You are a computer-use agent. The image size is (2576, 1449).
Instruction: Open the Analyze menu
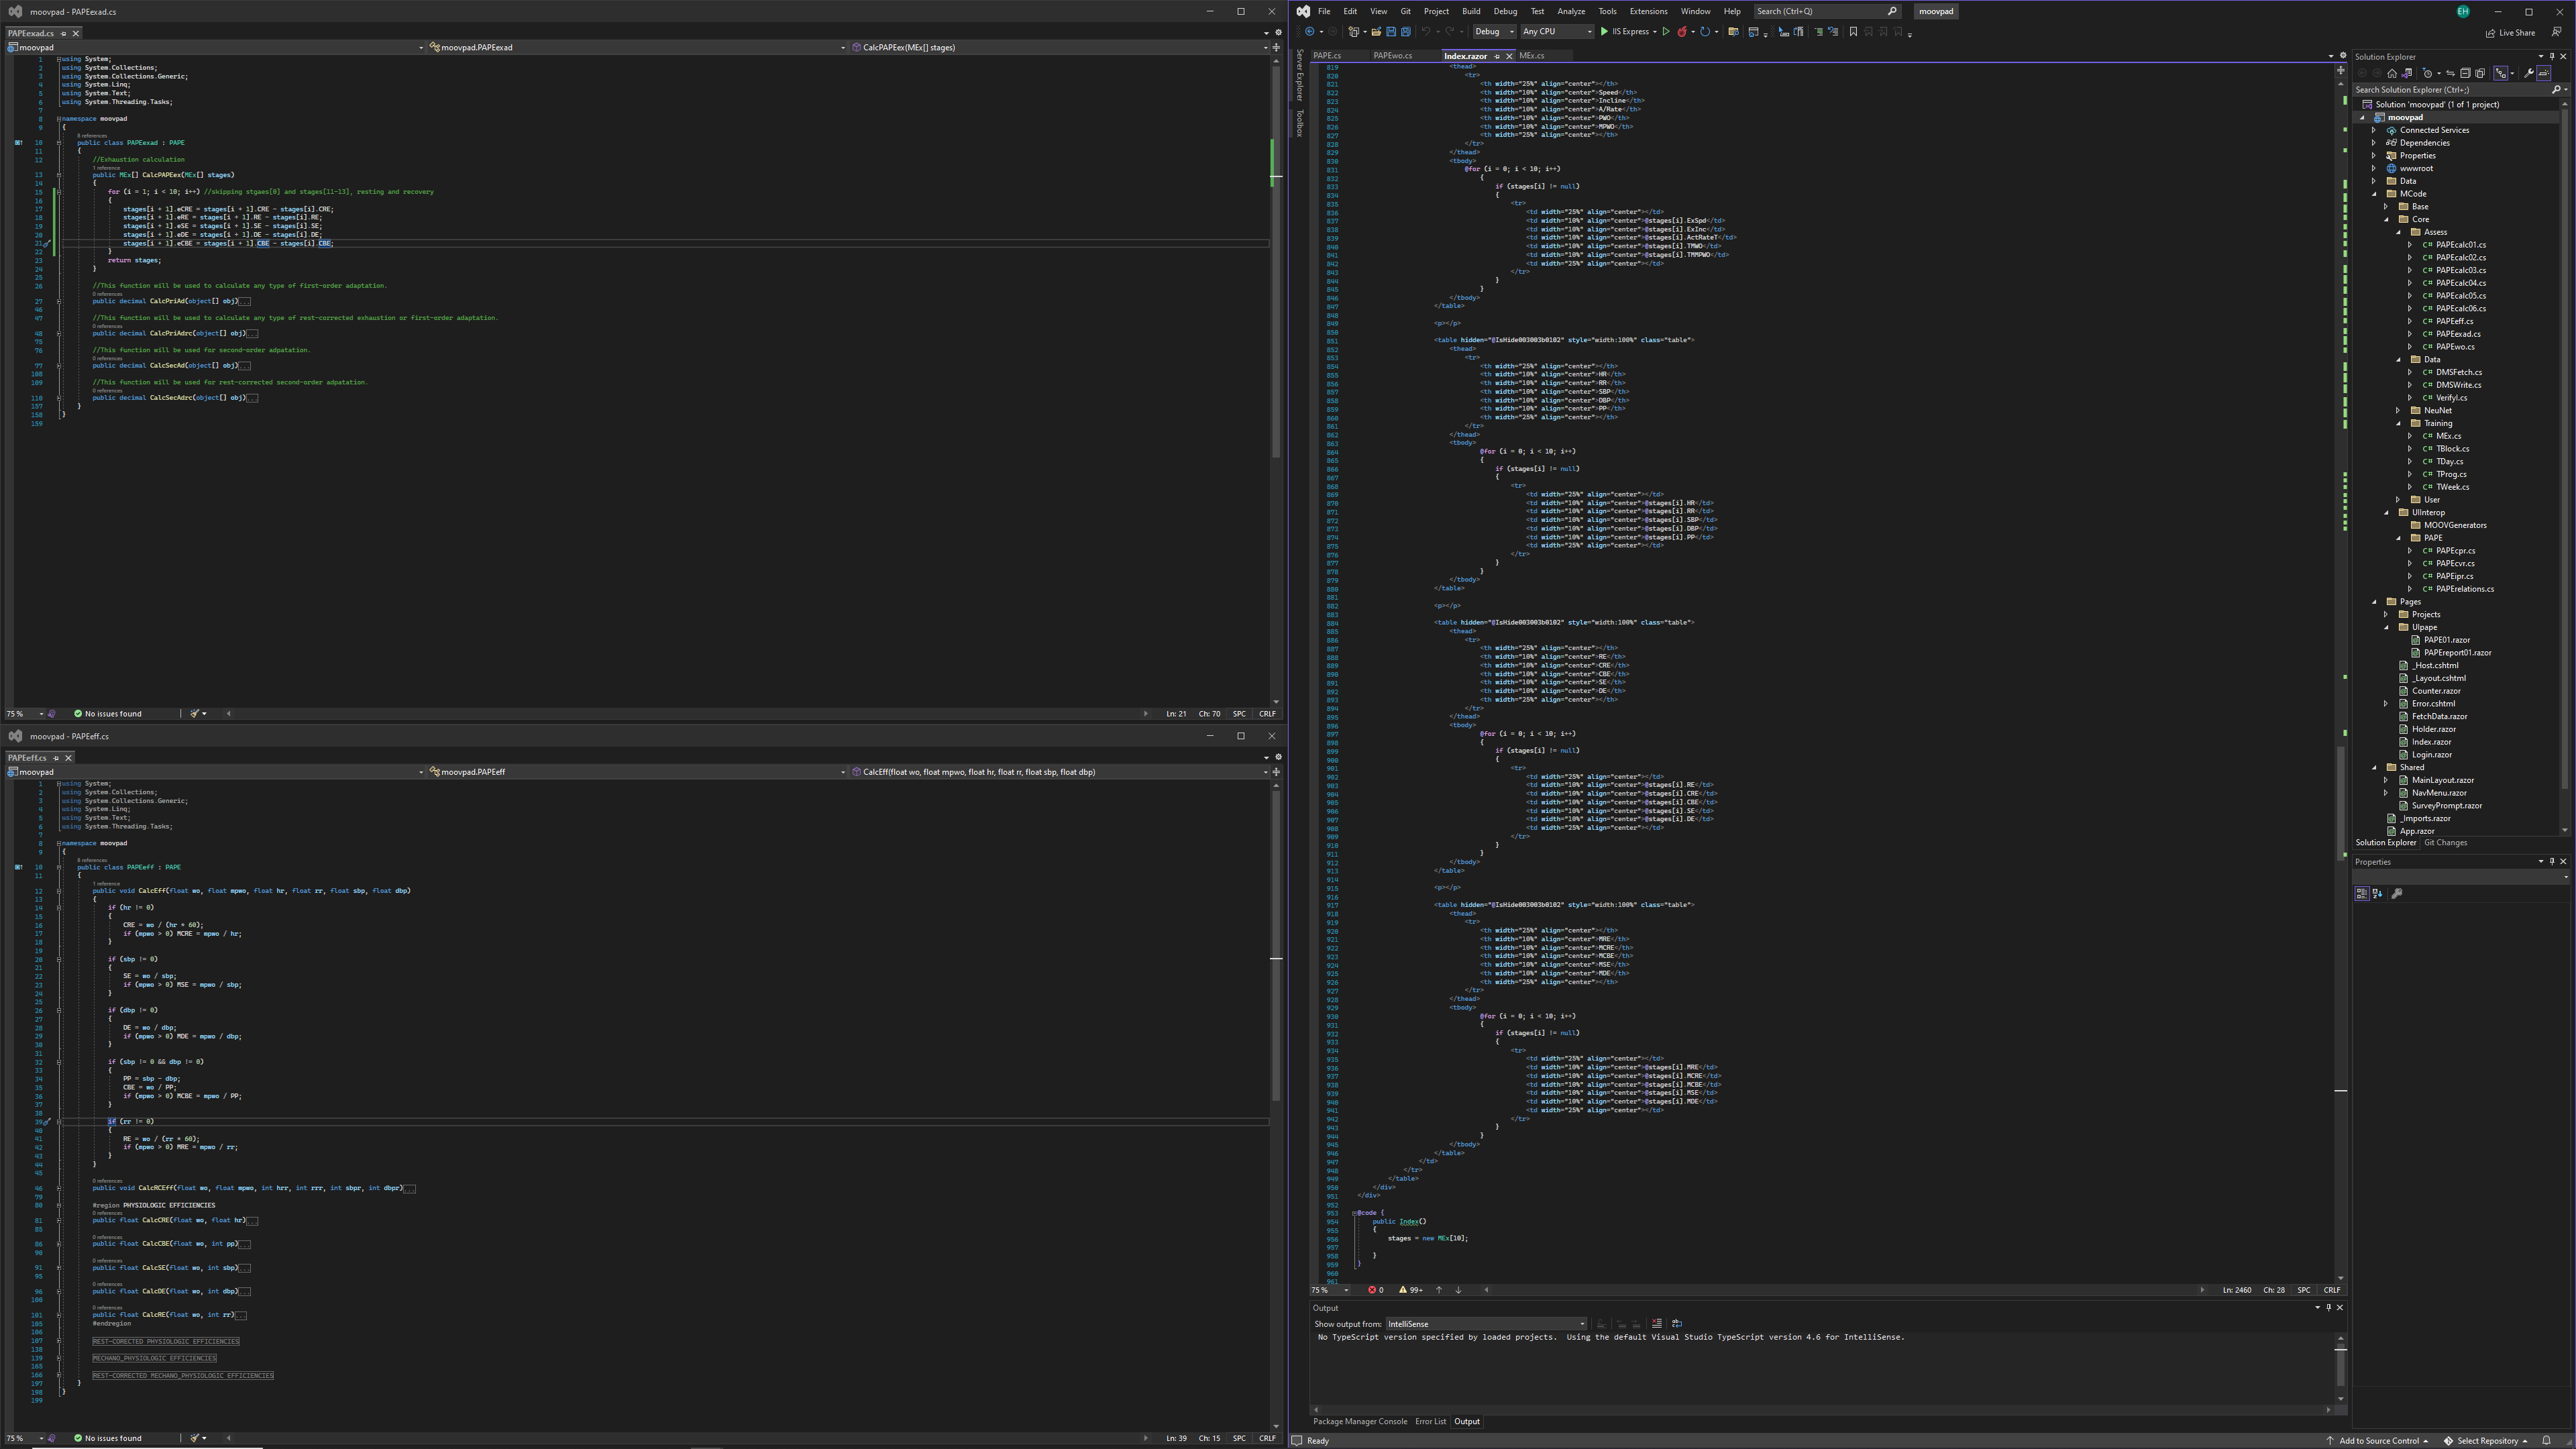[x=1571, y=12]
